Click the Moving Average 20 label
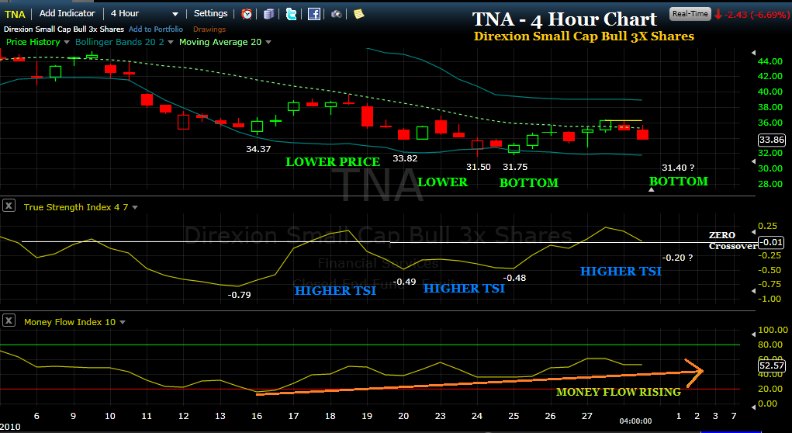This screenshot has width=792, height=433. (x=220, y=42)
